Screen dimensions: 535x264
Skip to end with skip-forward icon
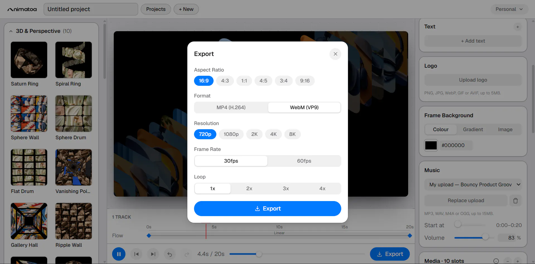pyautogui.click(x=153, y=254)
